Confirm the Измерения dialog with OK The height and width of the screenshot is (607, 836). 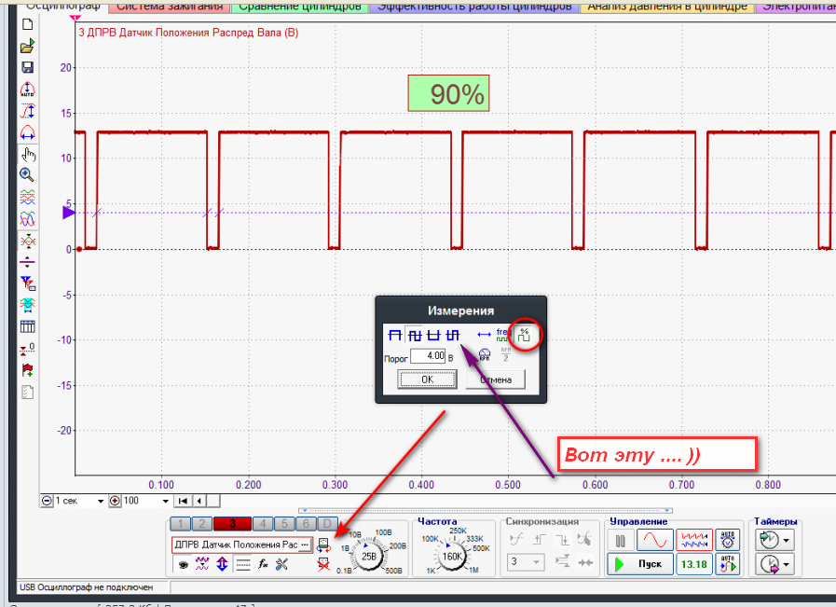(427, 379)
